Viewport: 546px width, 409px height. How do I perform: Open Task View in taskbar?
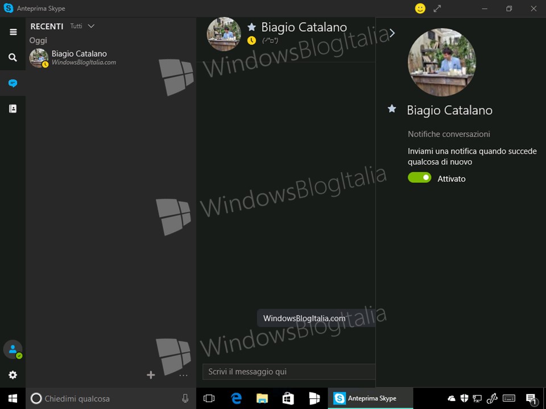pos(209,399)
